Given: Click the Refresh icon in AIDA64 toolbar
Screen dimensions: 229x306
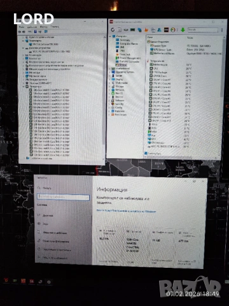Looking at the screenshot, I should coord(113,30).
